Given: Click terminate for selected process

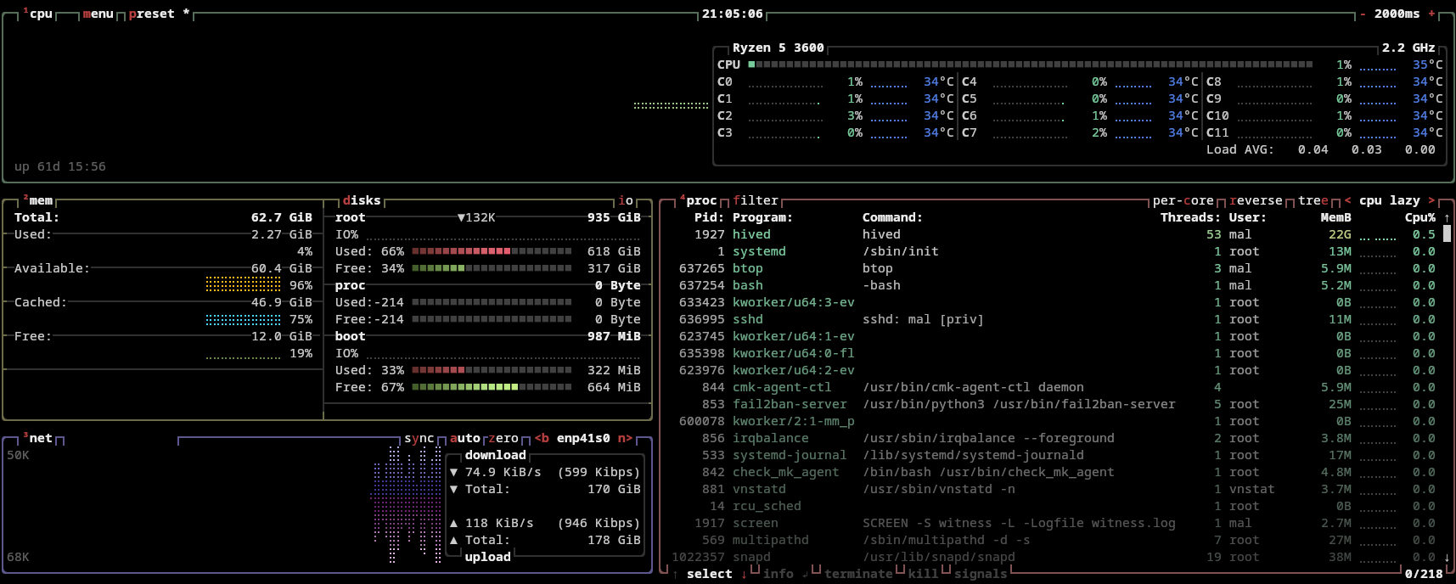Looking at the screenshot, I should (x=857, y=575).
